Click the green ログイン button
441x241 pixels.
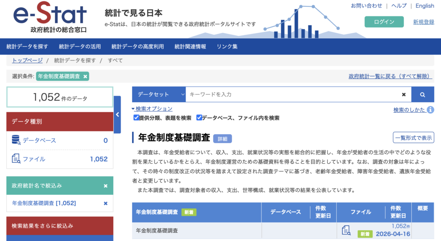[x=384, y=22]
